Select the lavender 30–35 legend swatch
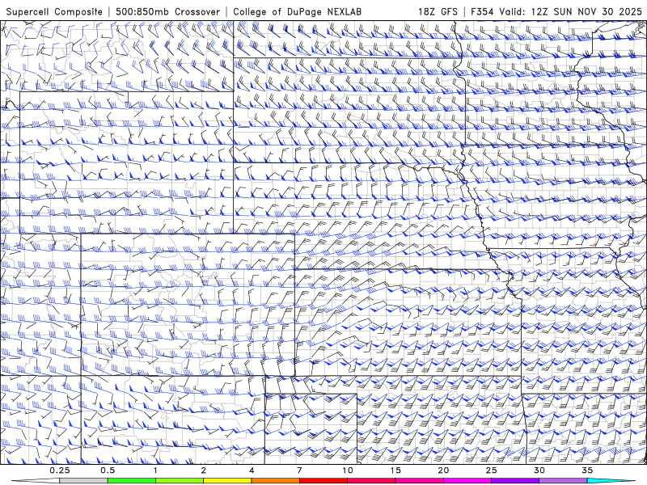The width and height of the screenshot is (647, 485). tap(563, 481)
